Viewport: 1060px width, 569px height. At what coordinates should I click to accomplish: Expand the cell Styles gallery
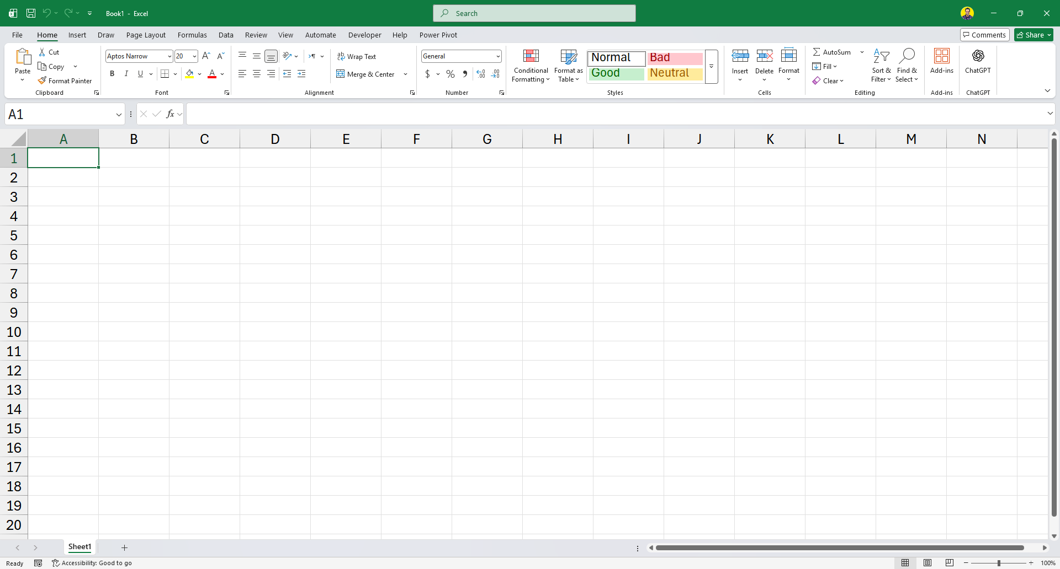click(x=711, y=66)
